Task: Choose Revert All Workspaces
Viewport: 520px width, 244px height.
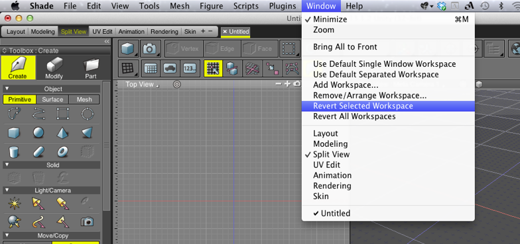Action: click(388, 116)
